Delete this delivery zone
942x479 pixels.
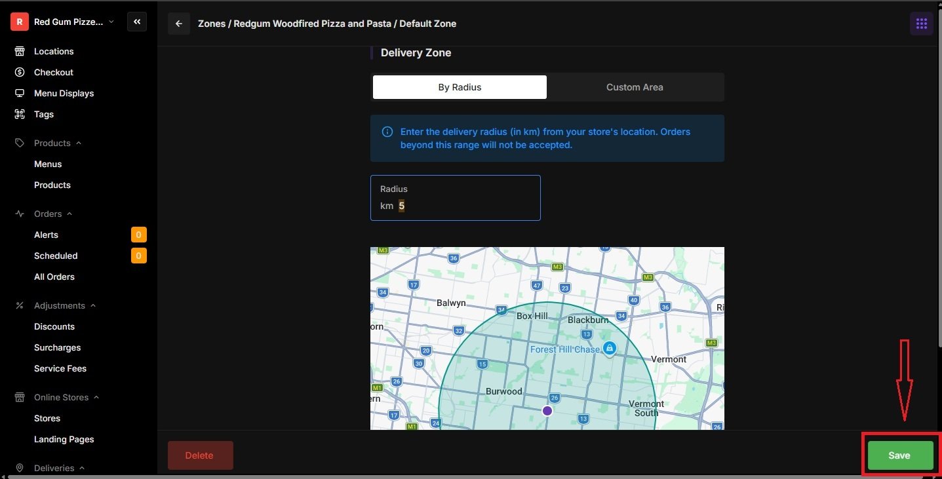[200, 455]
